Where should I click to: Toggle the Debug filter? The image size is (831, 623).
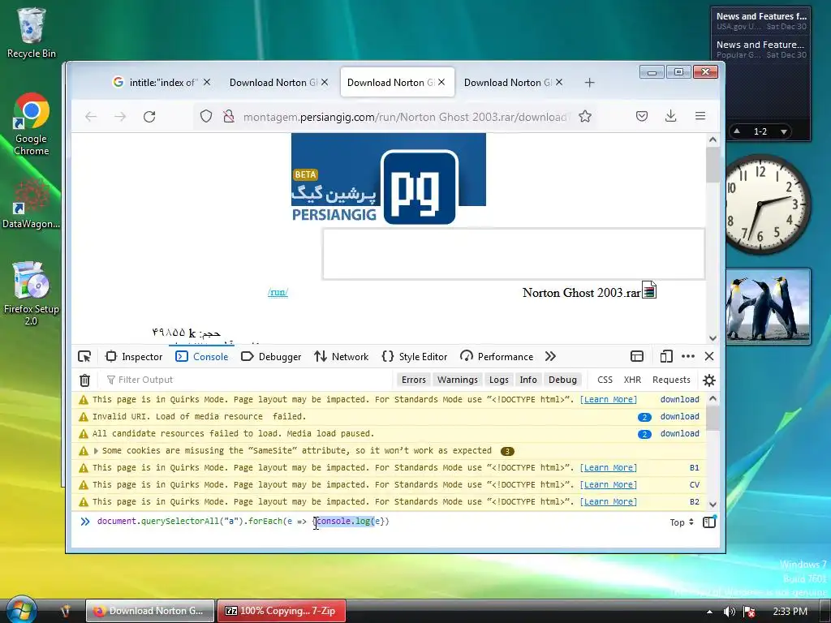click(x=563, y=380)
